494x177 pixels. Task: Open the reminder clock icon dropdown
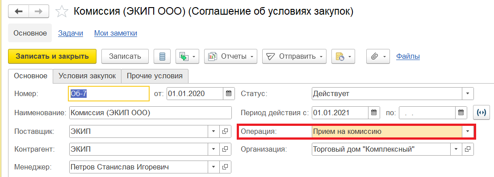click(x=343, y=56)
